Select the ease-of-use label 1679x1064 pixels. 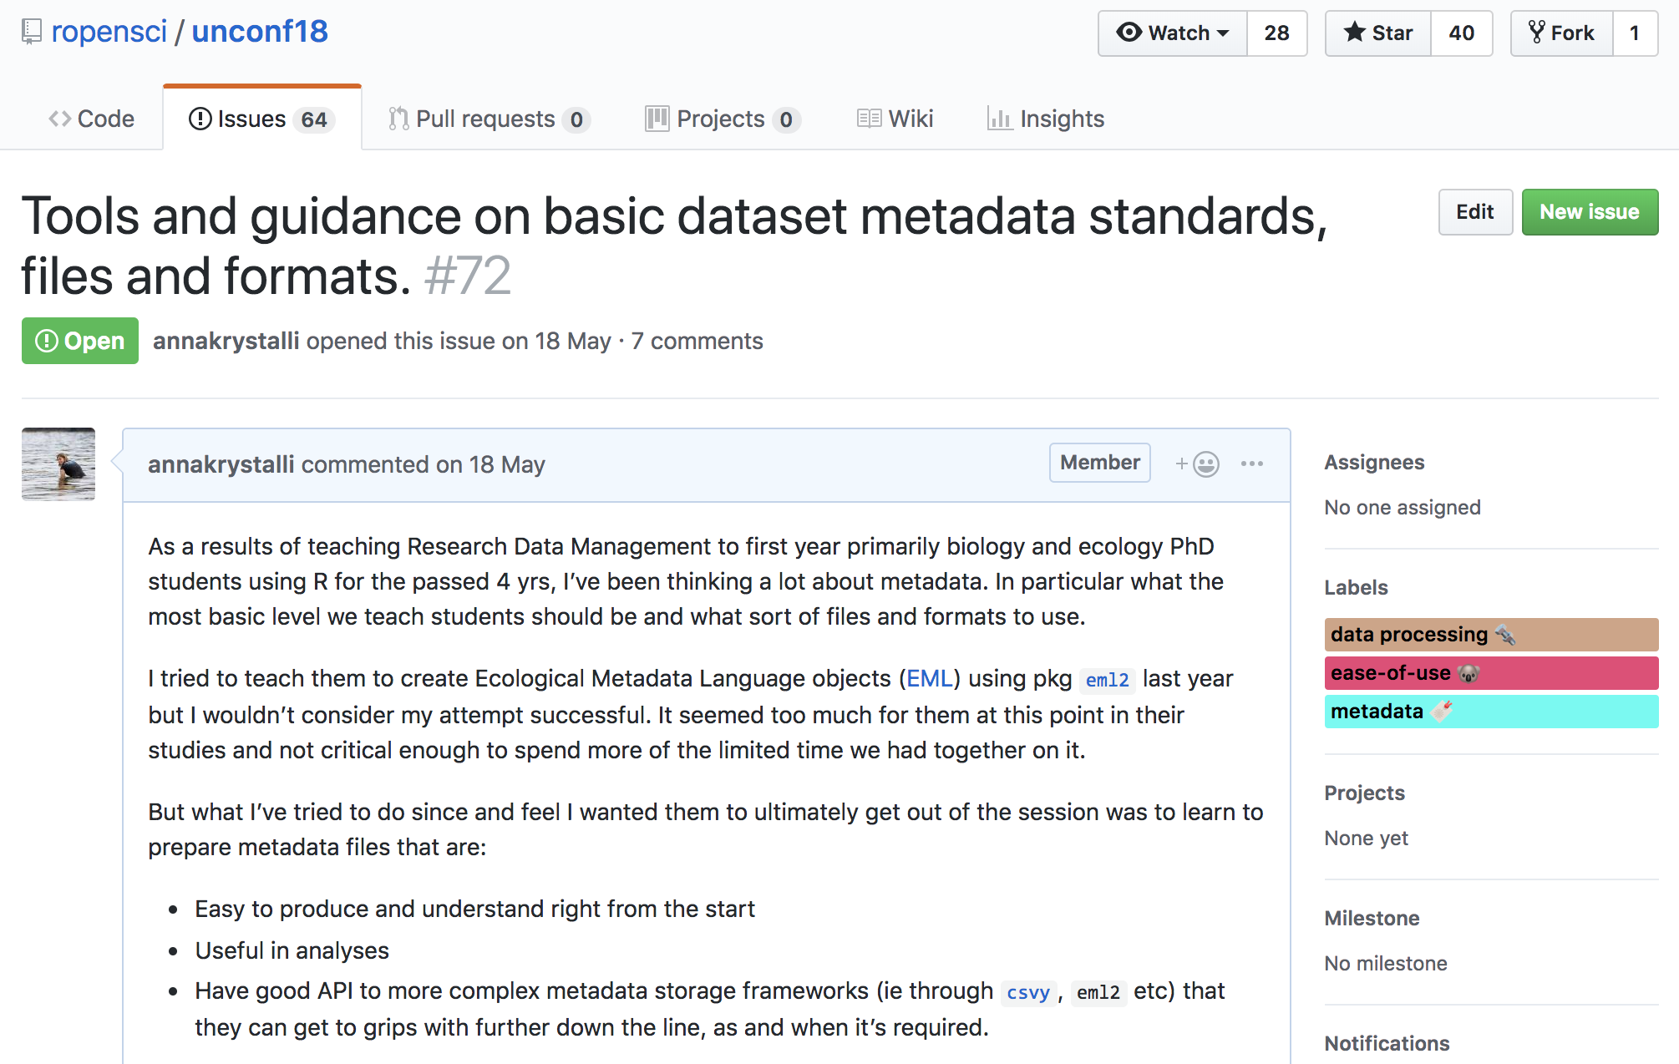1490,673
